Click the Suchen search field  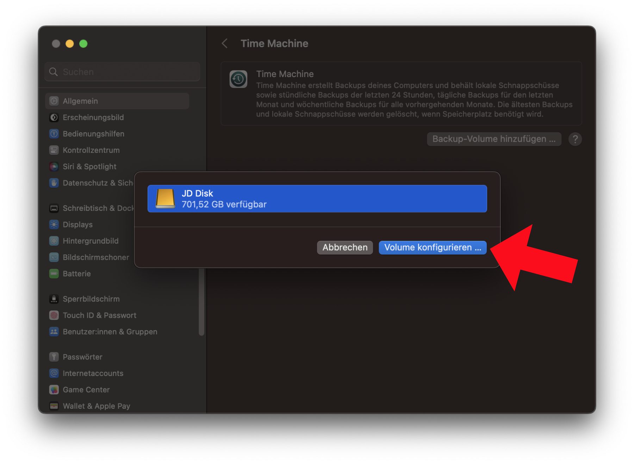click(x=122, y=72)
